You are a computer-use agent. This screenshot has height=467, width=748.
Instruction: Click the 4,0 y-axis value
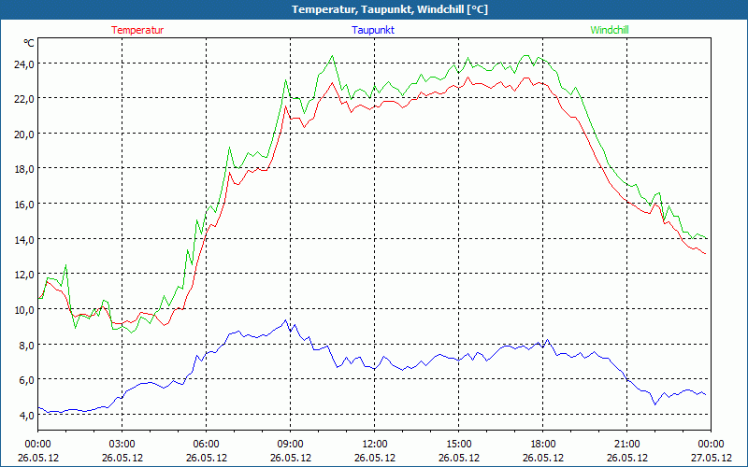(26, 416)
